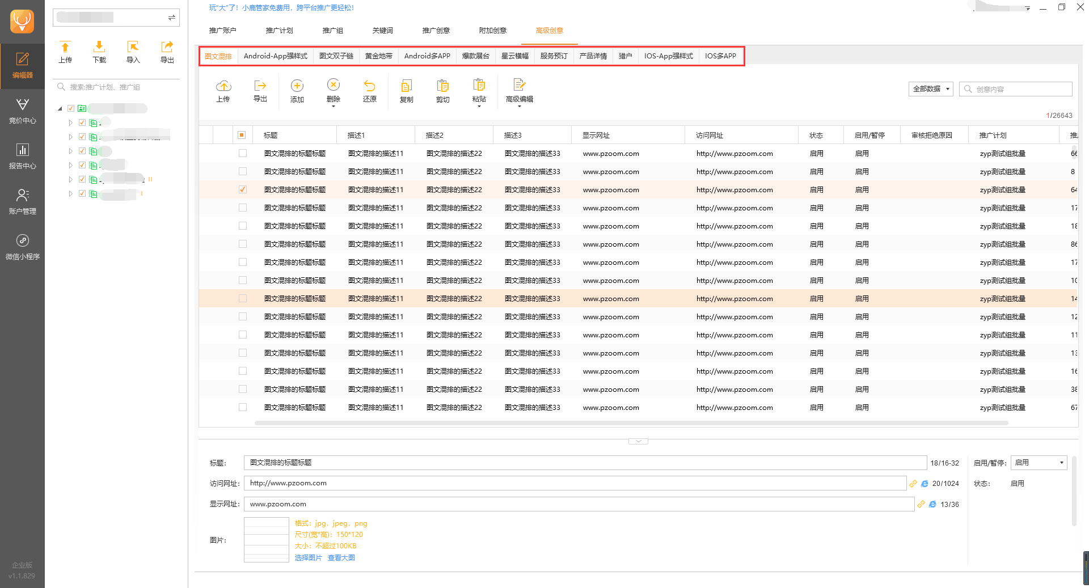Check the second table row checkbox
The image size is (1089, 588).
pos(243,171)
